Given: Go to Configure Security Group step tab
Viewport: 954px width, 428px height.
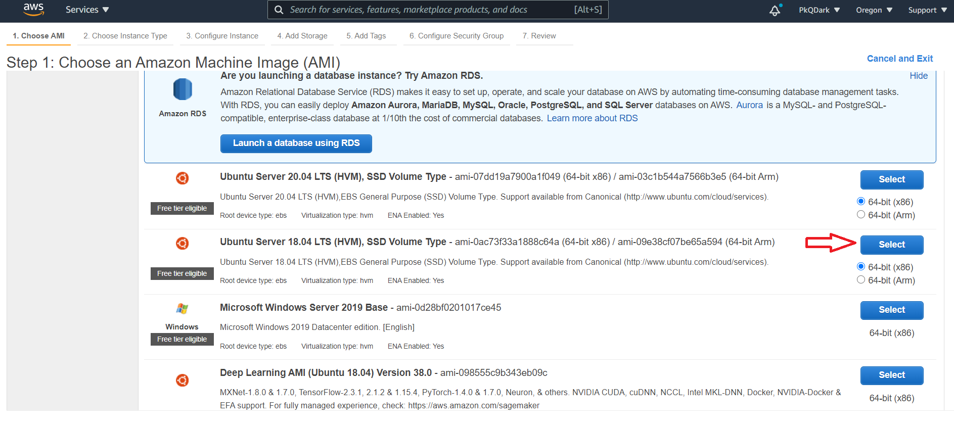Looking at the screenshot, I should pos(457,36).
